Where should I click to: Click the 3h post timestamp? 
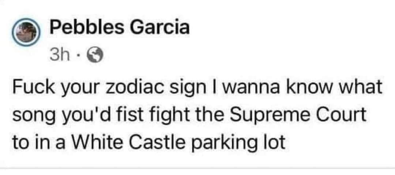click(57, 55)
